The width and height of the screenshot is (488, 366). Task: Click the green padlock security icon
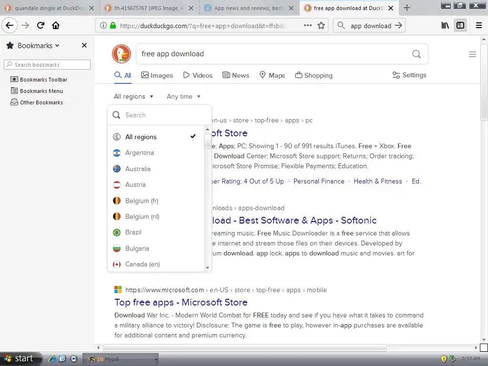click(113, 26)
